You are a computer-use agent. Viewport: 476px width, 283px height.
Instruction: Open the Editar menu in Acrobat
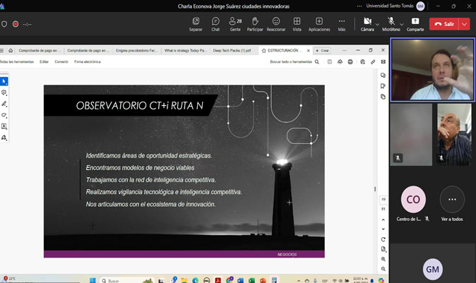(44, 61)
